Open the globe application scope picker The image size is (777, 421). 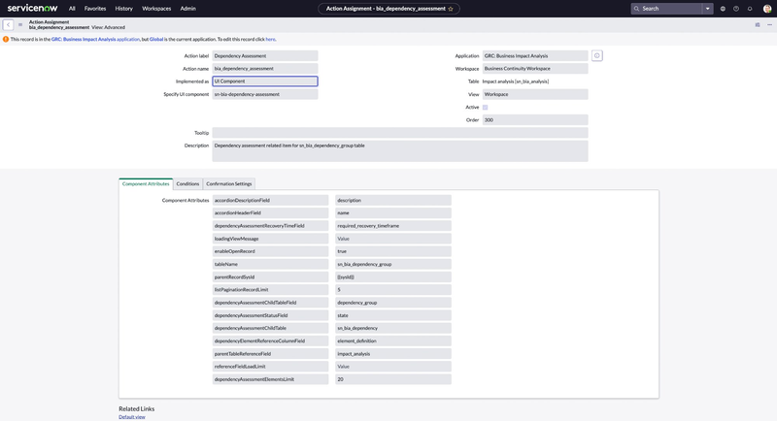click(x=723, y=9)
